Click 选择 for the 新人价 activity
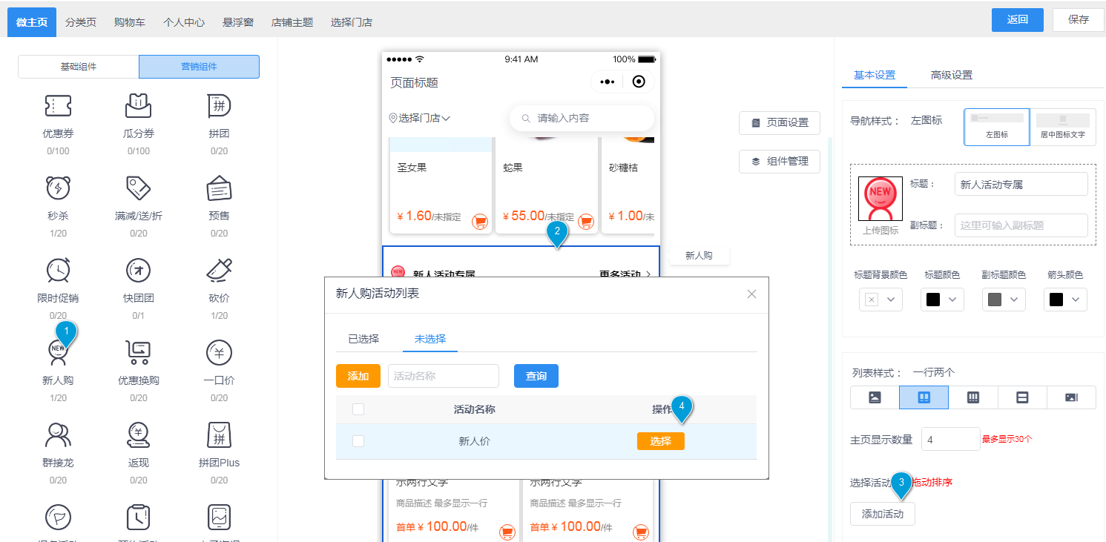Screen dimensions: 1106x542 661,441
